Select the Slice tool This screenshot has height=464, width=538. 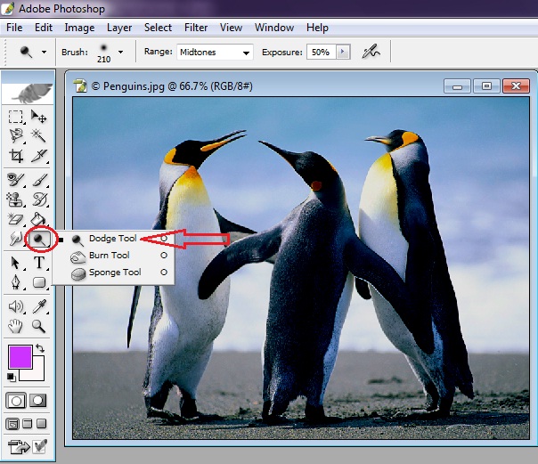pos(39,155)
